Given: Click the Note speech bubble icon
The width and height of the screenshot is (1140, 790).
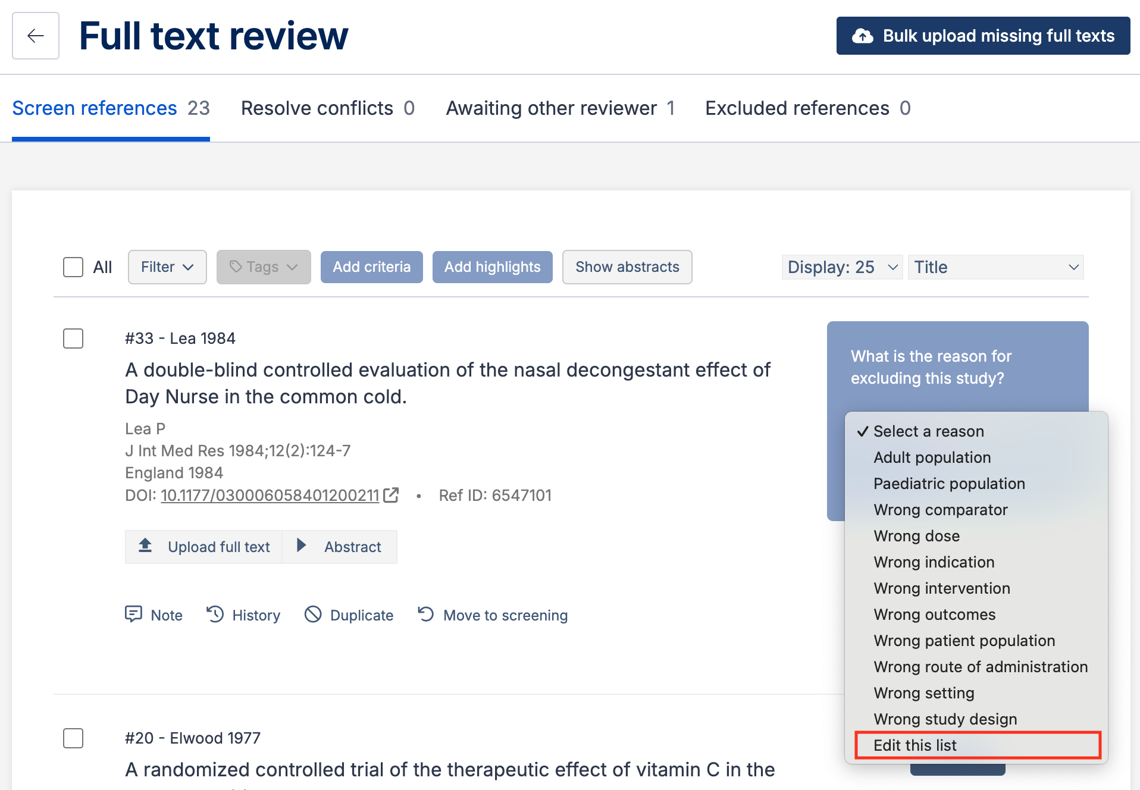Looking at the screenshot, I should coord(133,614).
